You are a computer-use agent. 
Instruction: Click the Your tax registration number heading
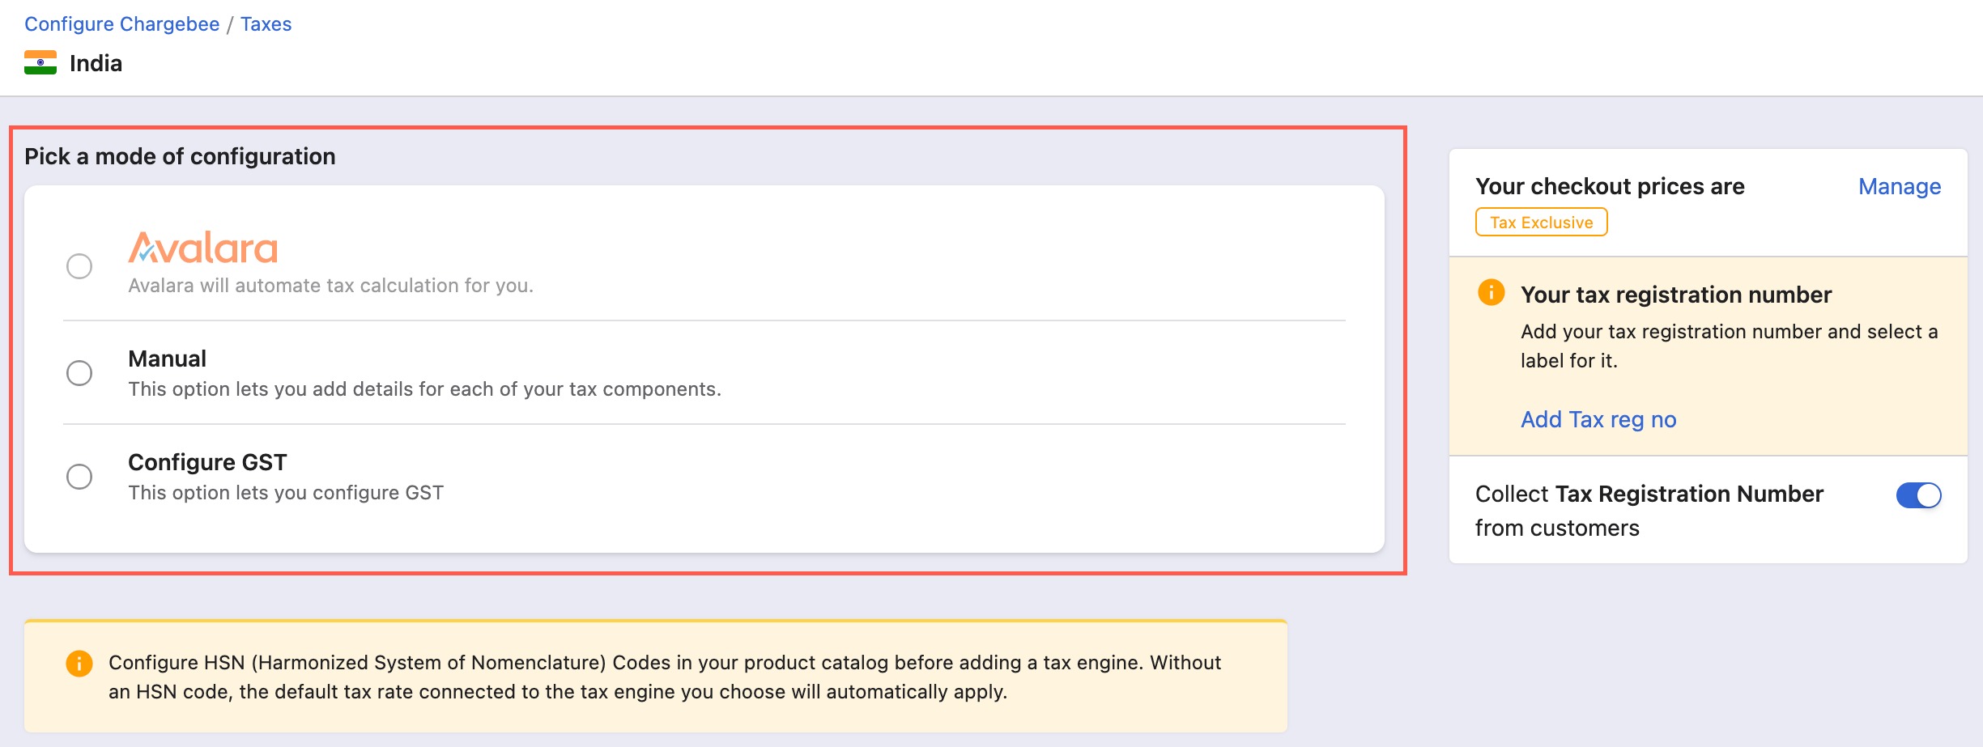(x=1676, y=295)
